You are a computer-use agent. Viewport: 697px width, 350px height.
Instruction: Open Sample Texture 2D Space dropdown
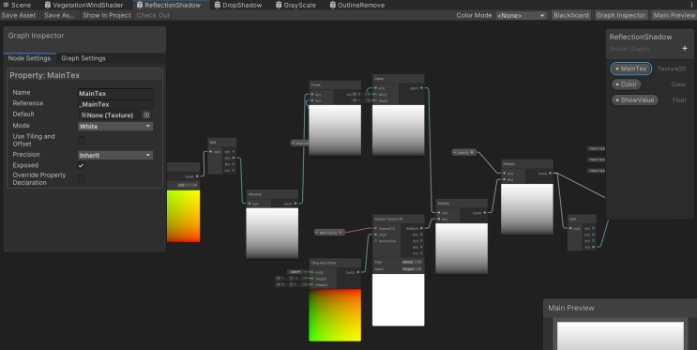[411, 269]
